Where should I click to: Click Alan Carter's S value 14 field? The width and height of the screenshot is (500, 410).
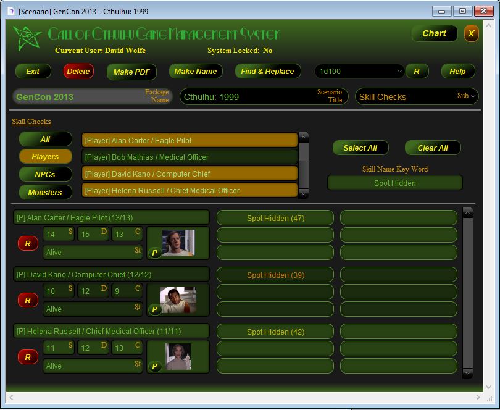[x=59, y=234]
